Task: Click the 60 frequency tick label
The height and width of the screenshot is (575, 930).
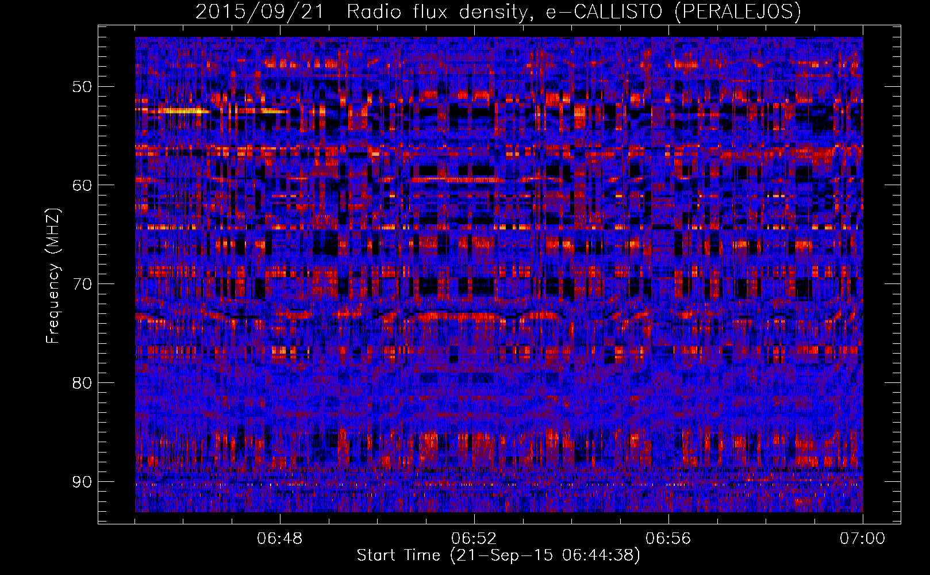Action: click(x=82, y=185)
